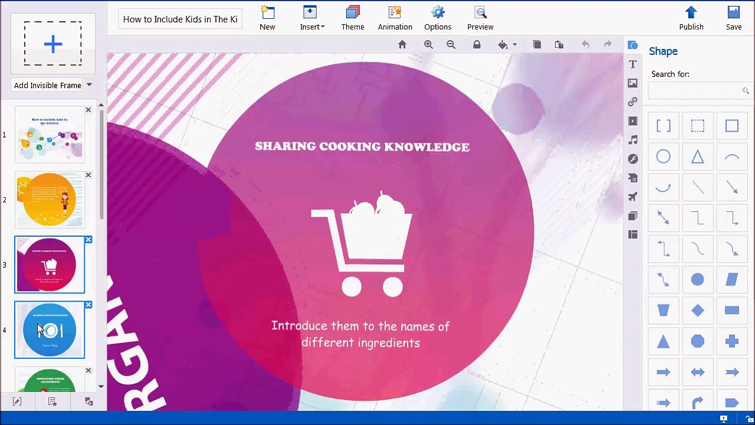Open the Options settings menu
The width and height of the screenshot is (755, 425).
[x=438, y=19]
